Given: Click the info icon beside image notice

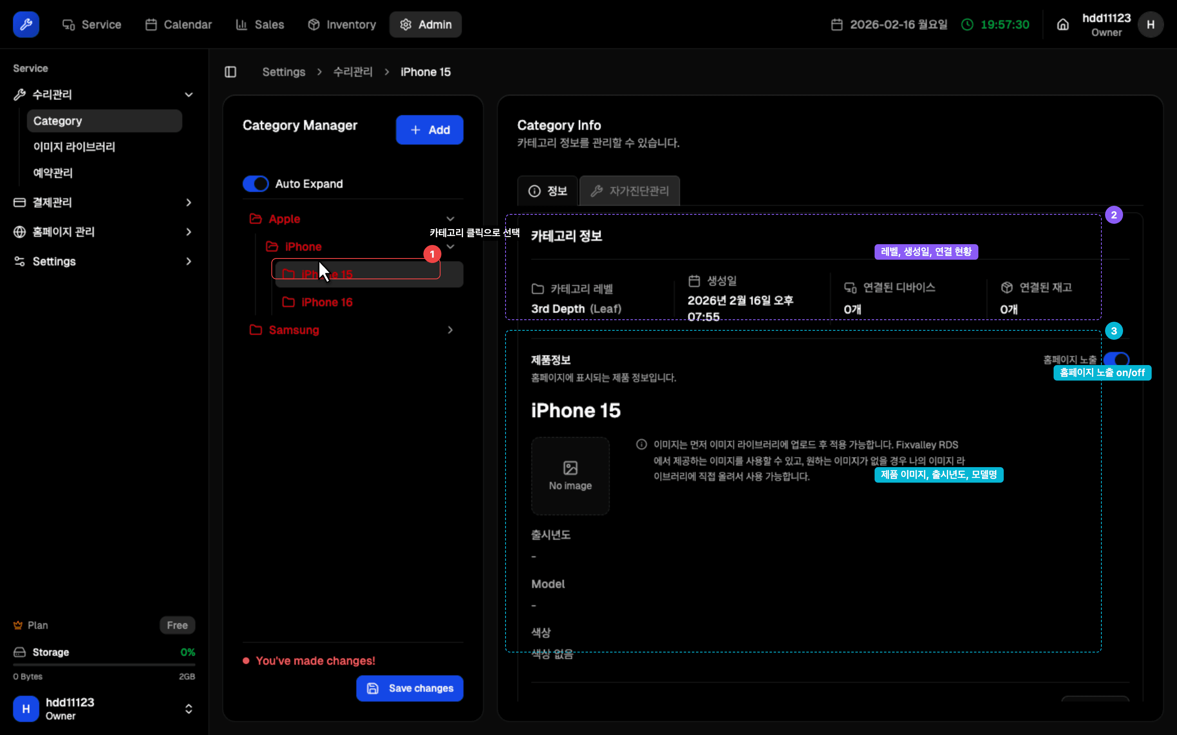Looking at the screenshot, I should click(x=642, y=444).
